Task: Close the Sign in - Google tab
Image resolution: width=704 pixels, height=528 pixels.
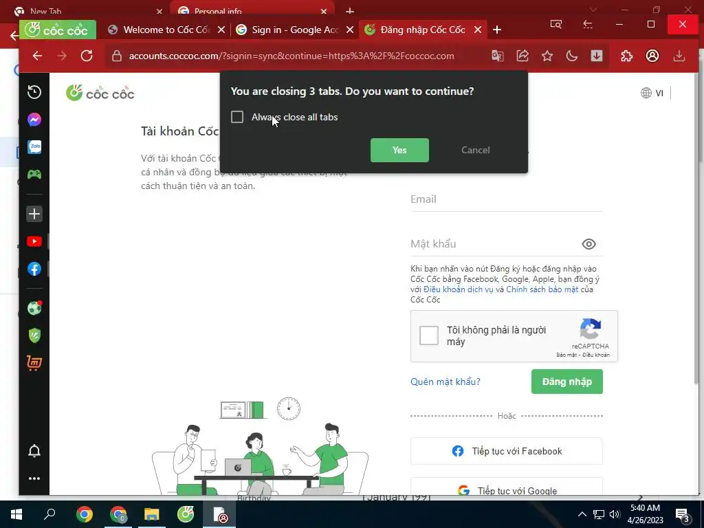Action: pyautogui.click(x=350, y=30)
